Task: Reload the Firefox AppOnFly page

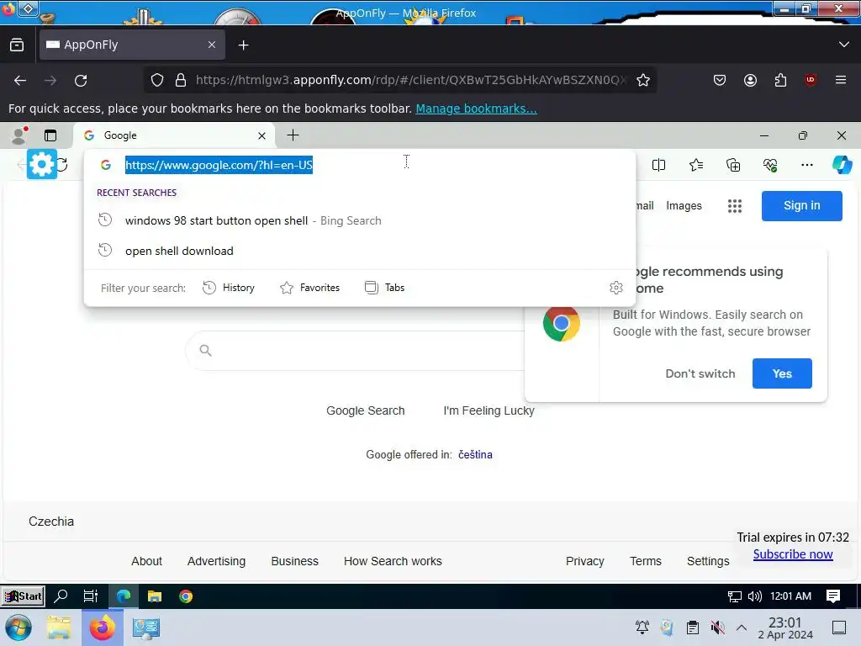Action: click(81, 81)
